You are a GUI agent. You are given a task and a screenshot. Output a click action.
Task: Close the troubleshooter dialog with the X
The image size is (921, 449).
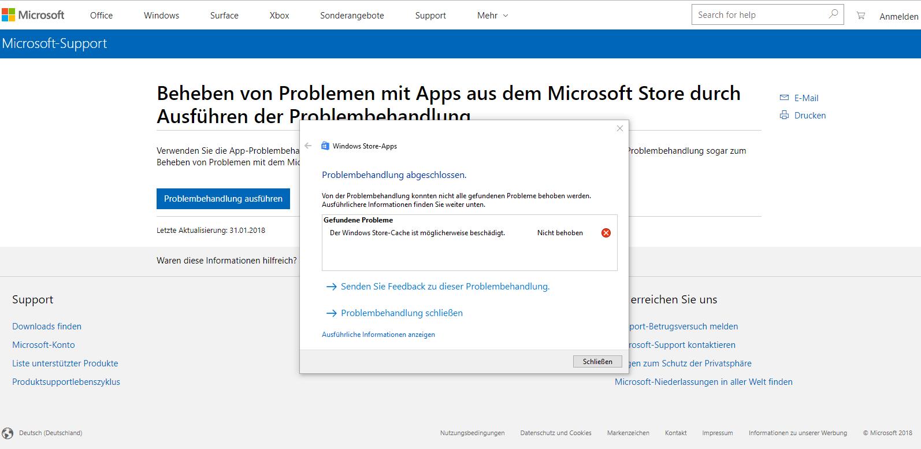point(620,128)
